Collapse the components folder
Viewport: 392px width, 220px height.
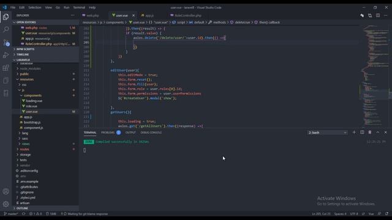pos(32,95)
